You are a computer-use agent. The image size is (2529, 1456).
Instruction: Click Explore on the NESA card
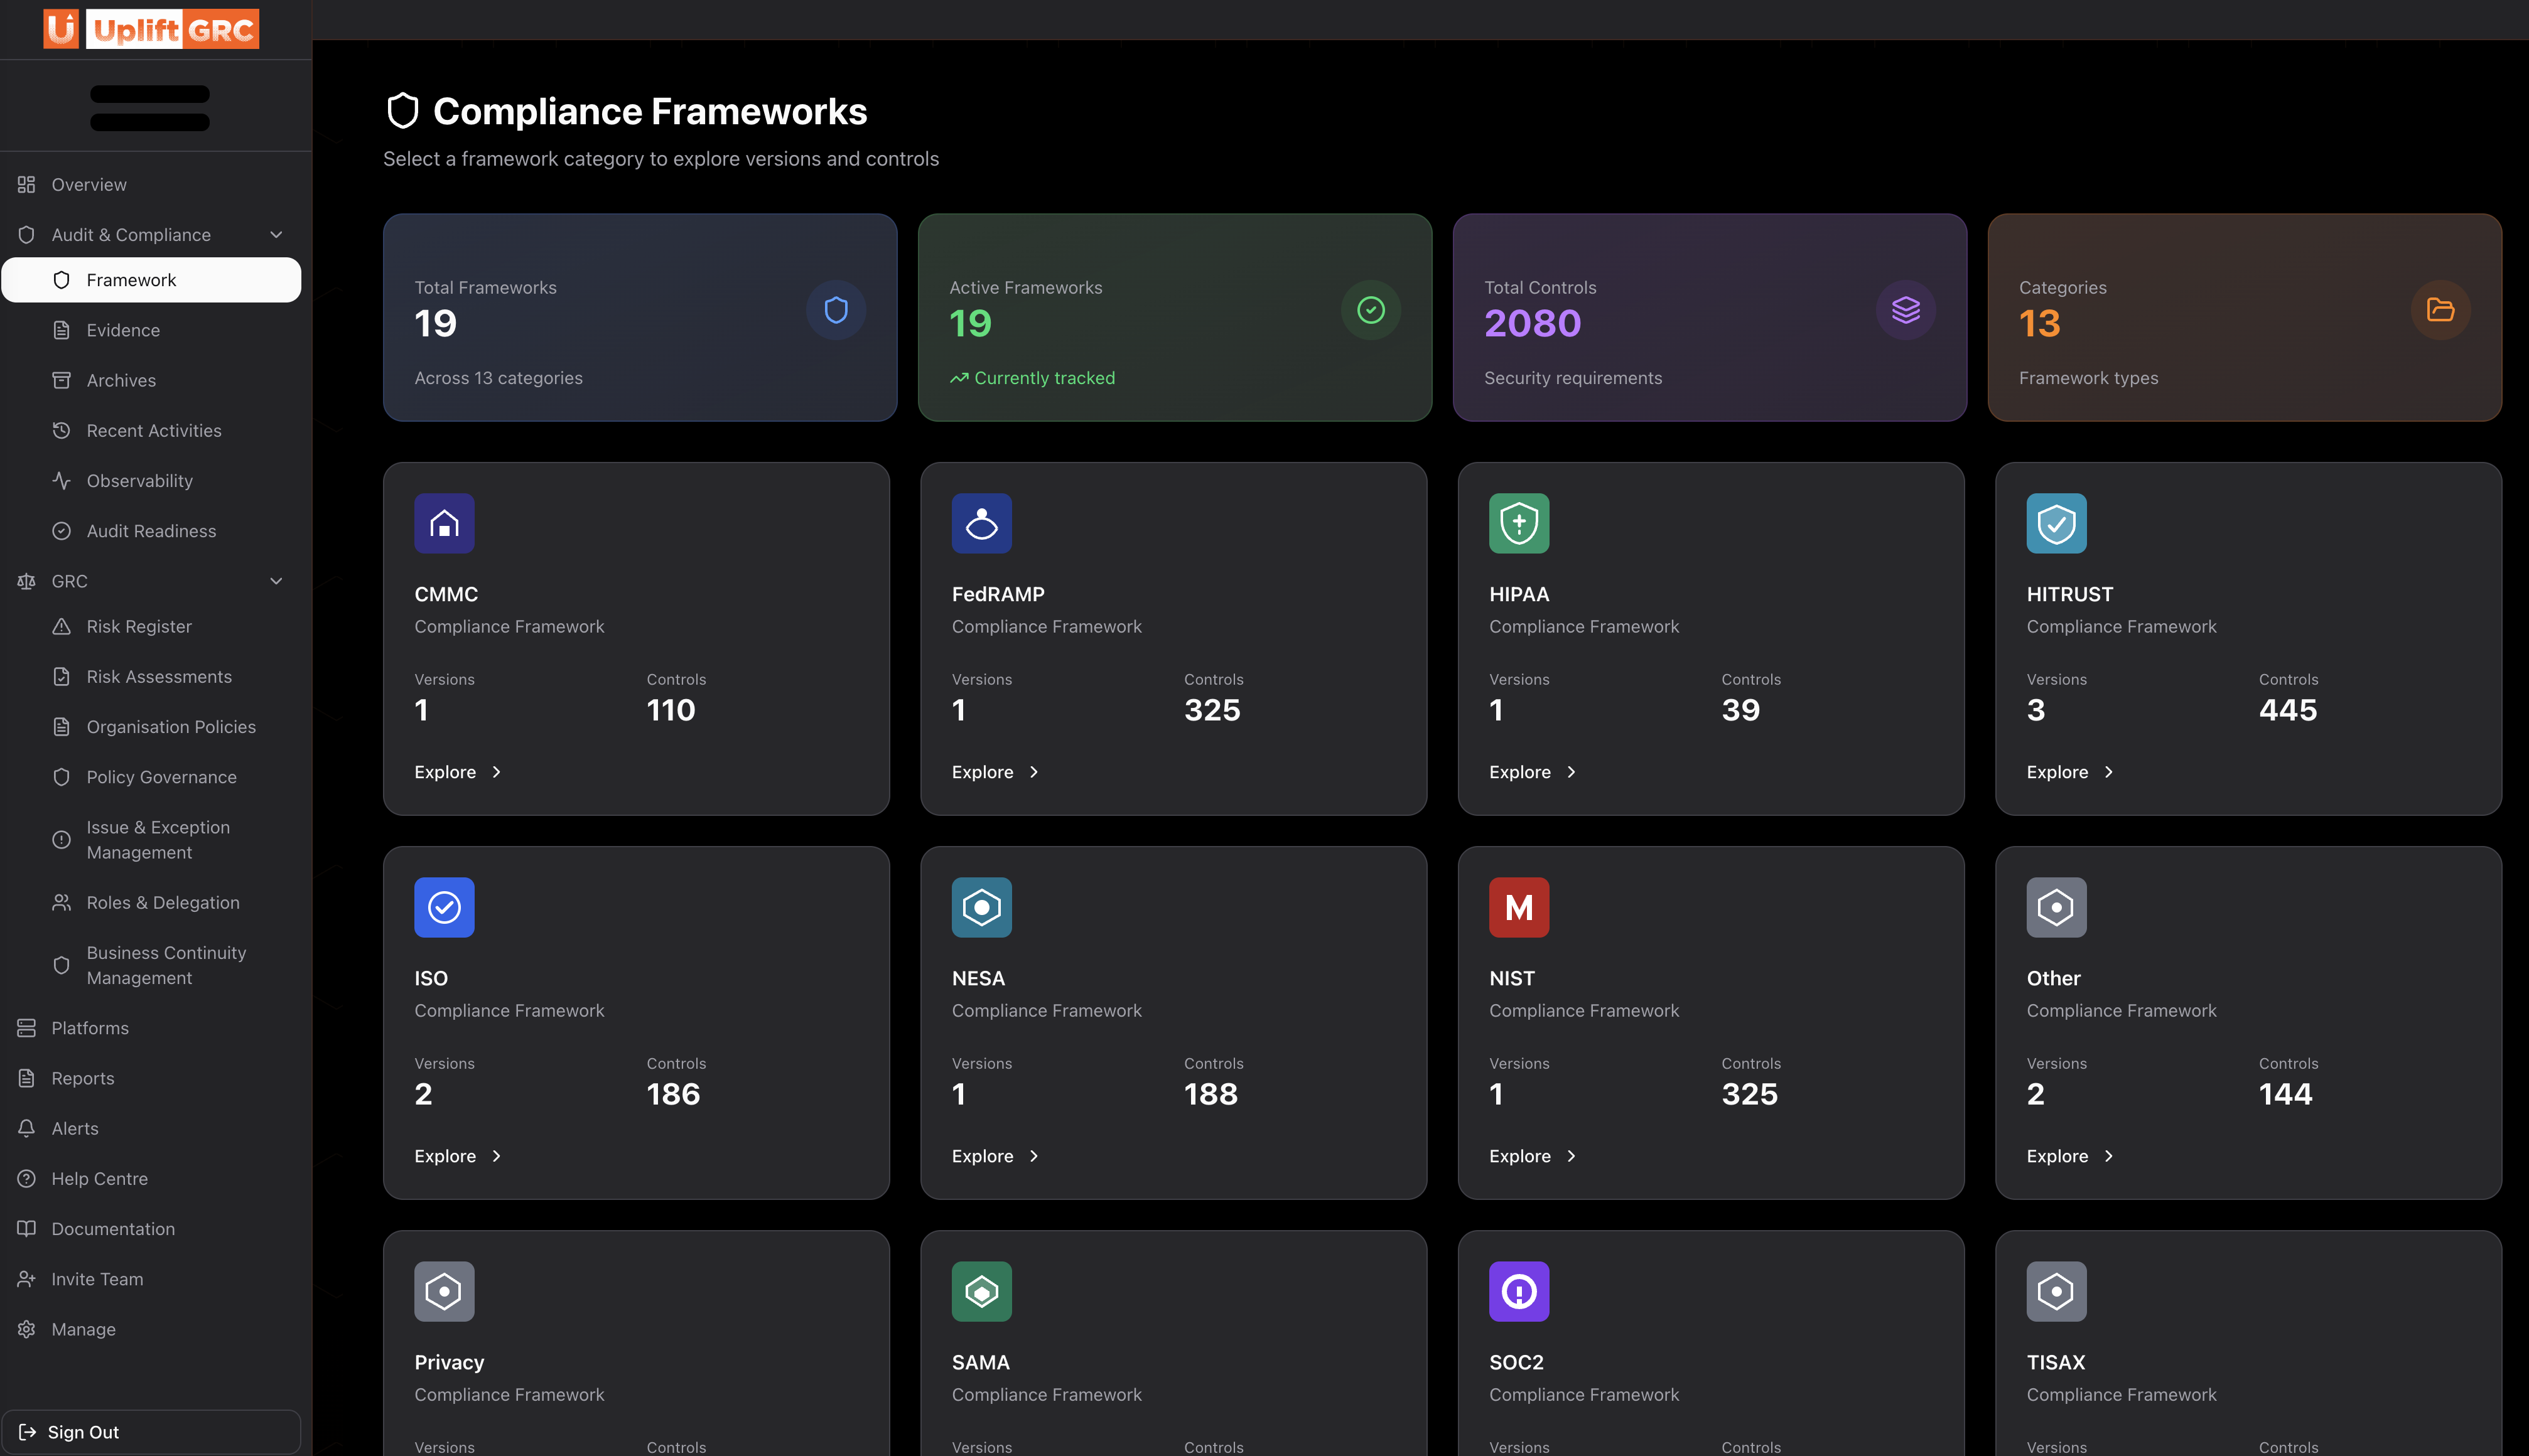pyautogui.click(x=995, y=1156)
